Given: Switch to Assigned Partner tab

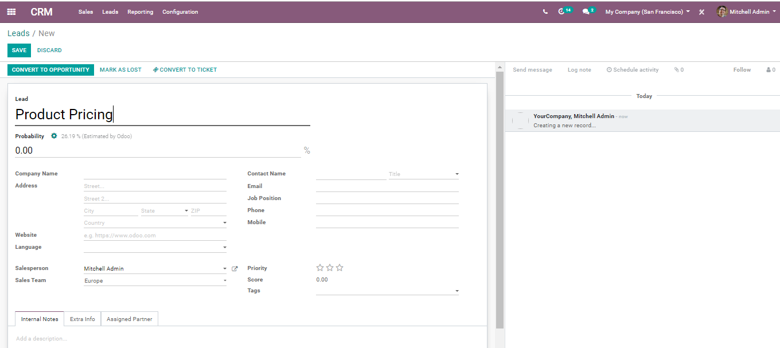Looking at the screenshot, I should coord(130,319).
